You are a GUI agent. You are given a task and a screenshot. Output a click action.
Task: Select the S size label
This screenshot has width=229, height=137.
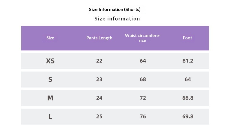(x=50, y=79)
